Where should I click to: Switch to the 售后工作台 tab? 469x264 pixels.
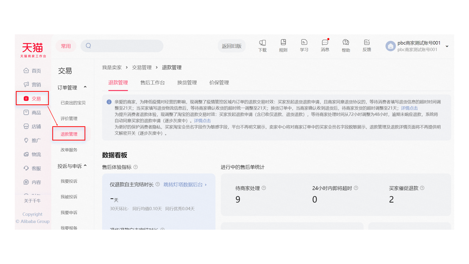click(152, 83)
